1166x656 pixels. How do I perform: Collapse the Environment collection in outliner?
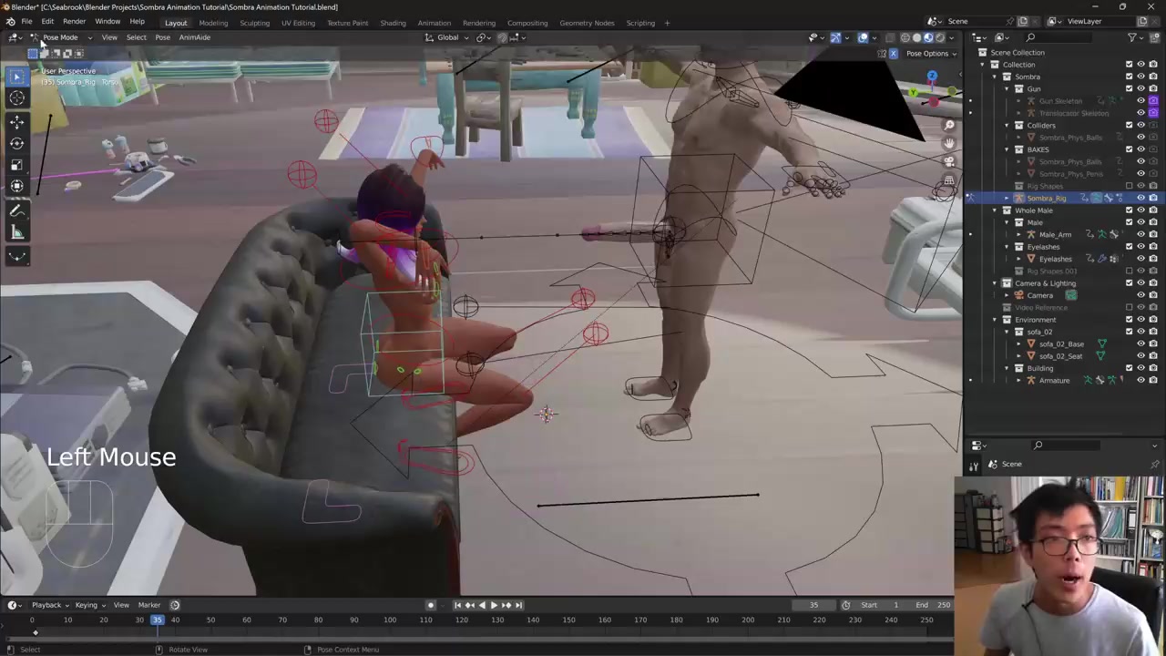pos(995,320)
